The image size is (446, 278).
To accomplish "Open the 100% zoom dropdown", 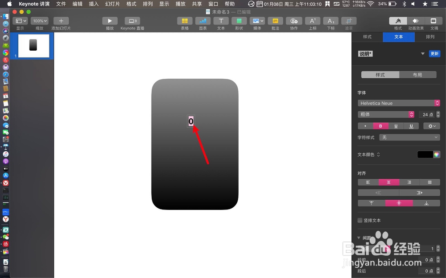I will [x=40, y=21].
